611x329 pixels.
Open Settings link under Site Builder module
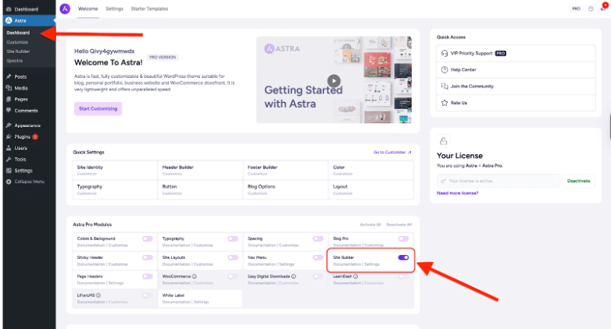point(372,264)
